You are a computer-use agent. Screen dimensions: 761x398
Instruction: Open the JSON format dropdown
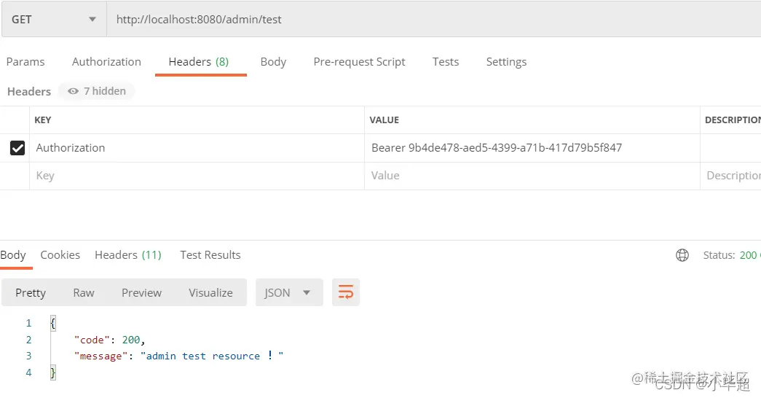[289, 292]
